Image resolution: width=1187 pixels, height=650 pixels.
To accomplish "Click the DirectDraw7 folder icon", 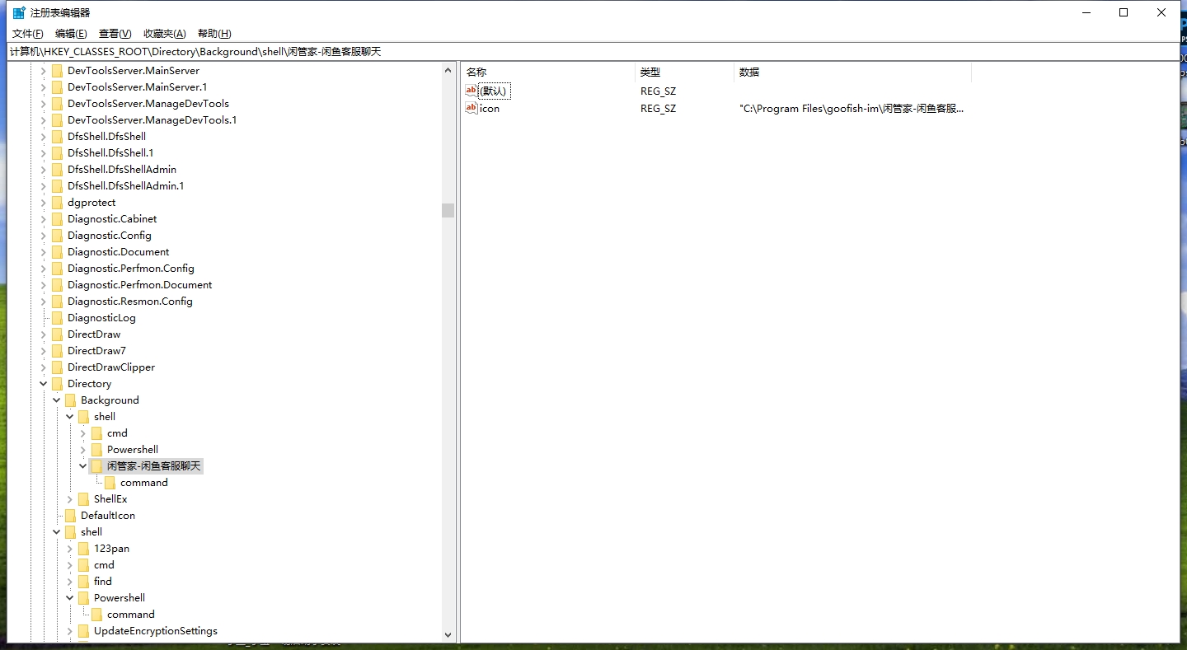I will tap(57, 351).
